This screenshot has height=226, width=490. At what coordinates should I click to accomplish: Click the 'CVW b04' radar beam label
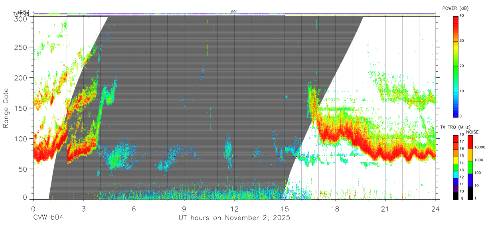(48, 218)
